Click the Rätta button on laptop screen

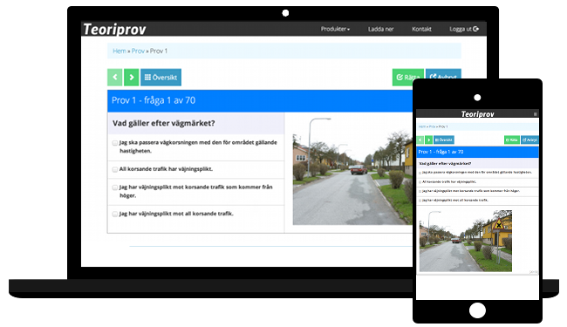tap(404, 77)
